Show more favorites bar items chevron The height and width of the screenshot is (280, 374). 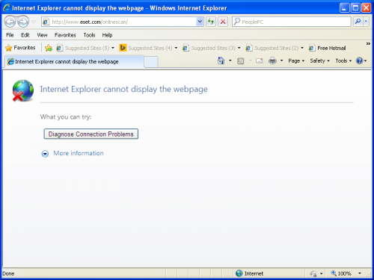[x=368, y=44]
